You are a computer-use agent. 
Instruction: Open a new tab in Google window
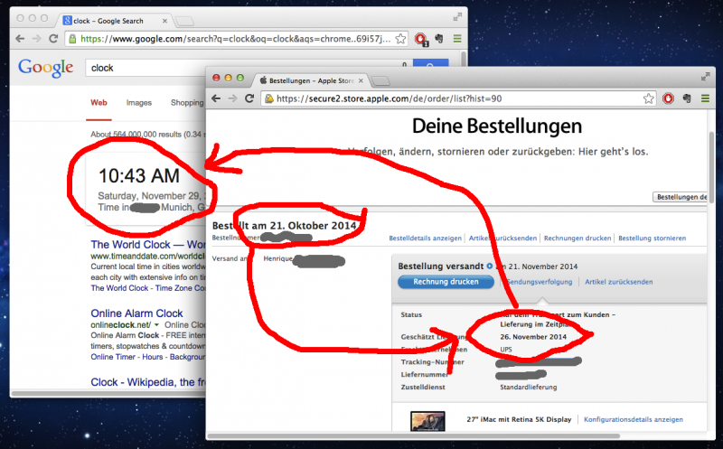click(x=185, y=21)
